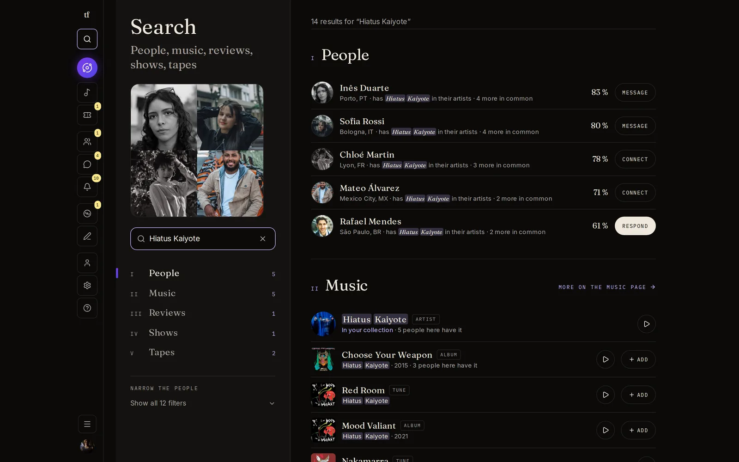
Task: Click the 'NARROW THE PEOPLE' label
Action: [x=164, y=389]
